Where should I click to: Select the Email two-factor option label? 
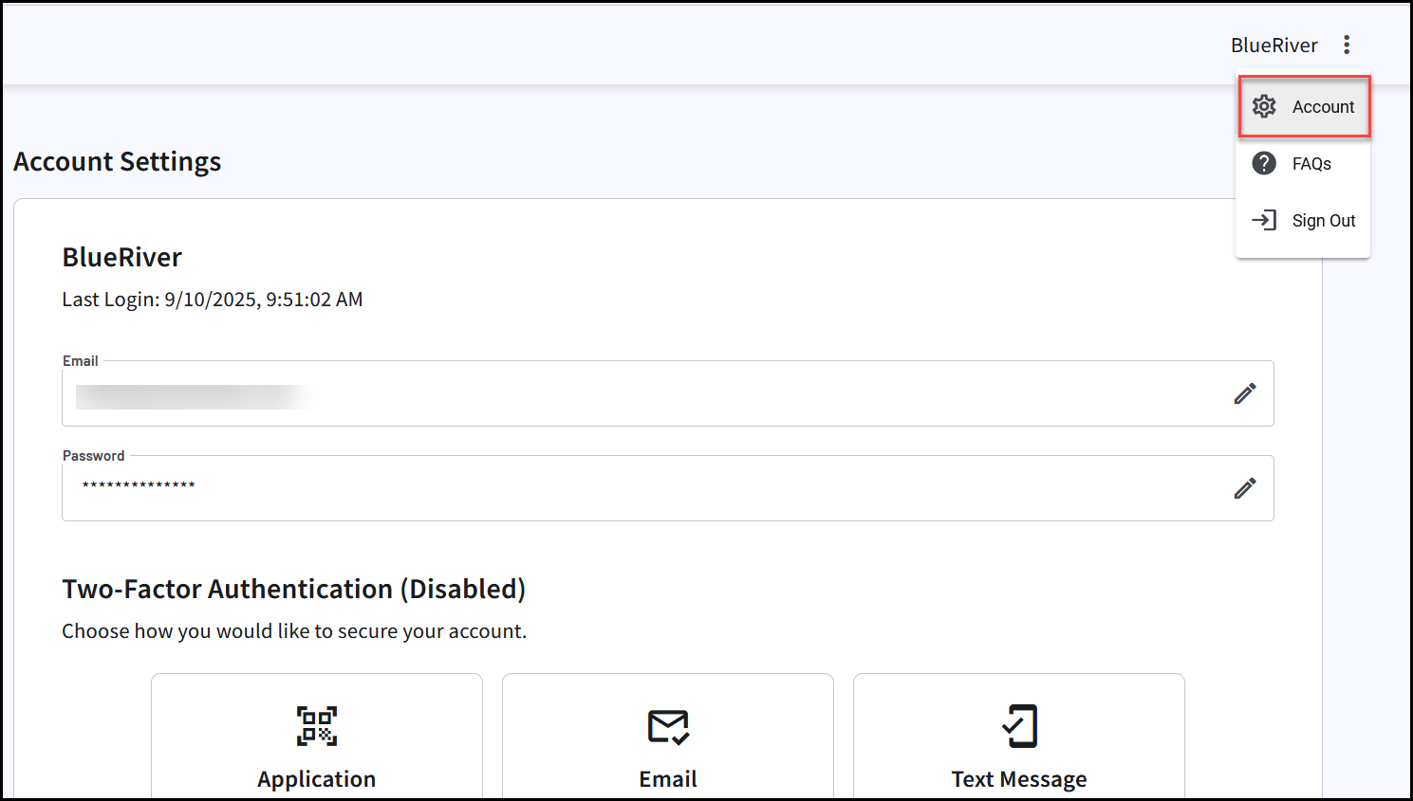(668, 779)
